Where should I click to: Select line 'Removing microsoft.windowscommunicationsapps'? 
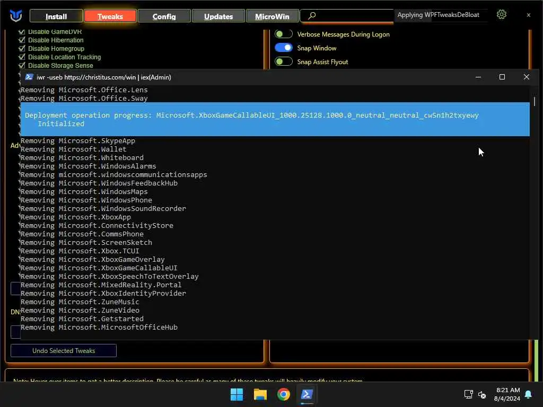click(x=114, y=175)
